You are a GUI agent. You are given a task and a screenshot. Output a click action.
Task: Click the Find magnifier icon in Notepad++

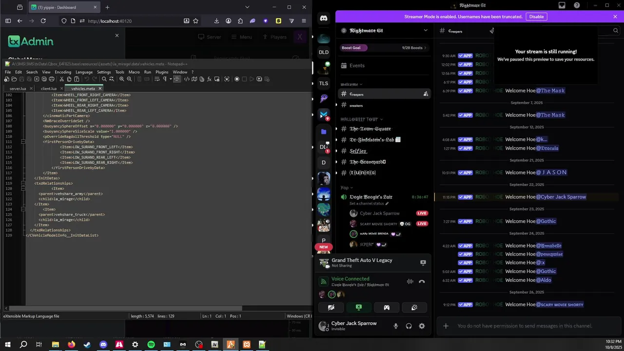pos(104,79)
